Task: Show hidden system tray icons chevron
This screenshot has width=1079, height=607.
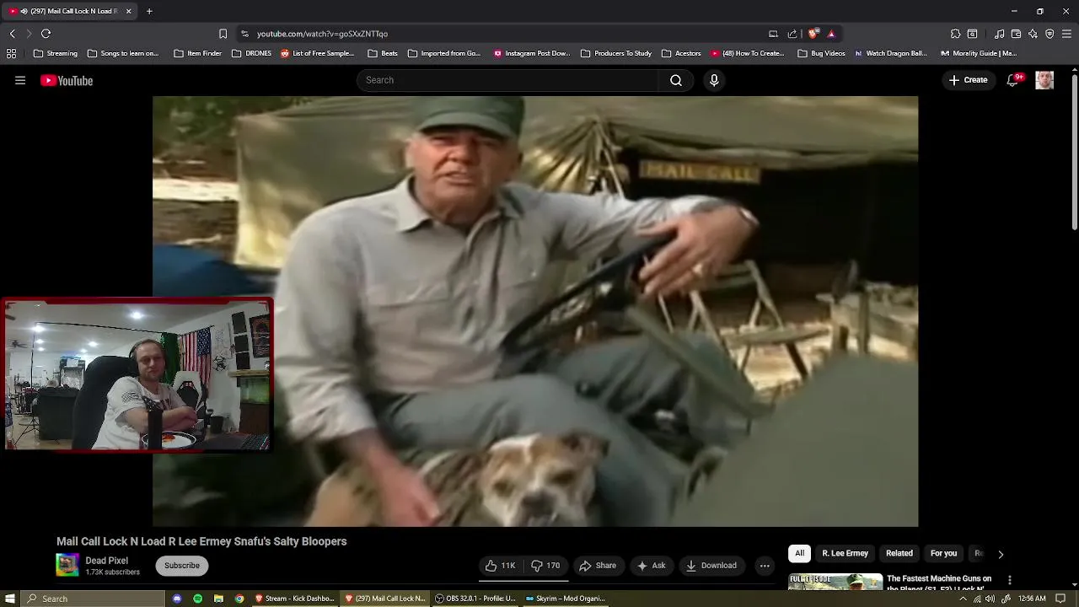Action: [963, 599]
